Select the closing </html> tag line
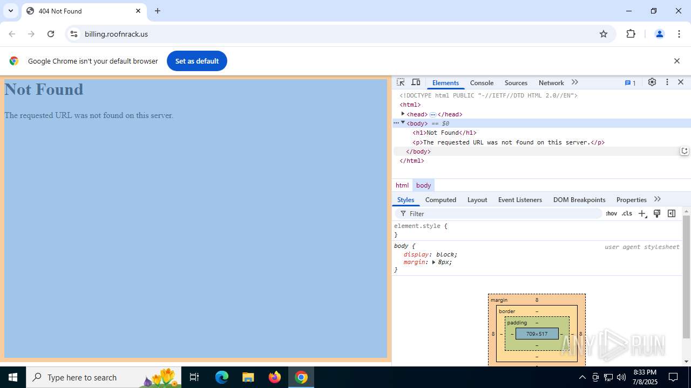Viewport: 691px width, 388px height. [412, 161]
